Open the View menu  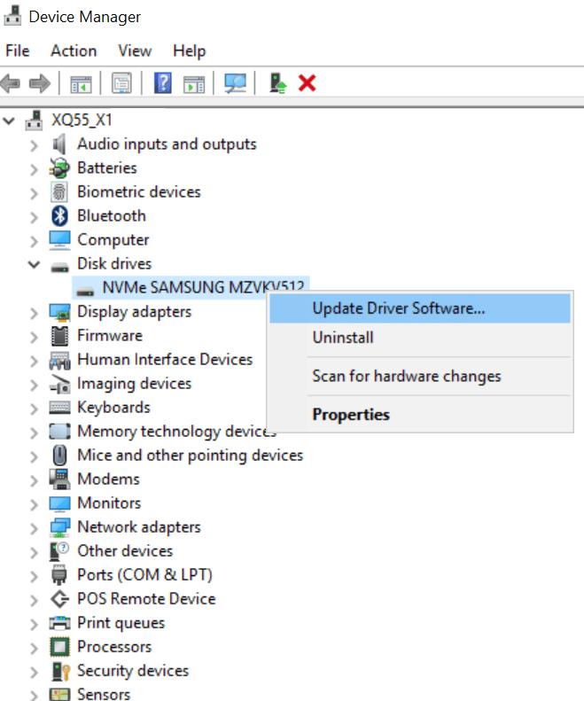135,51
